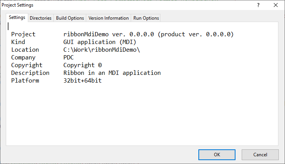
Task: Go to the Run Options tab
Action: (x=146, y=18)
